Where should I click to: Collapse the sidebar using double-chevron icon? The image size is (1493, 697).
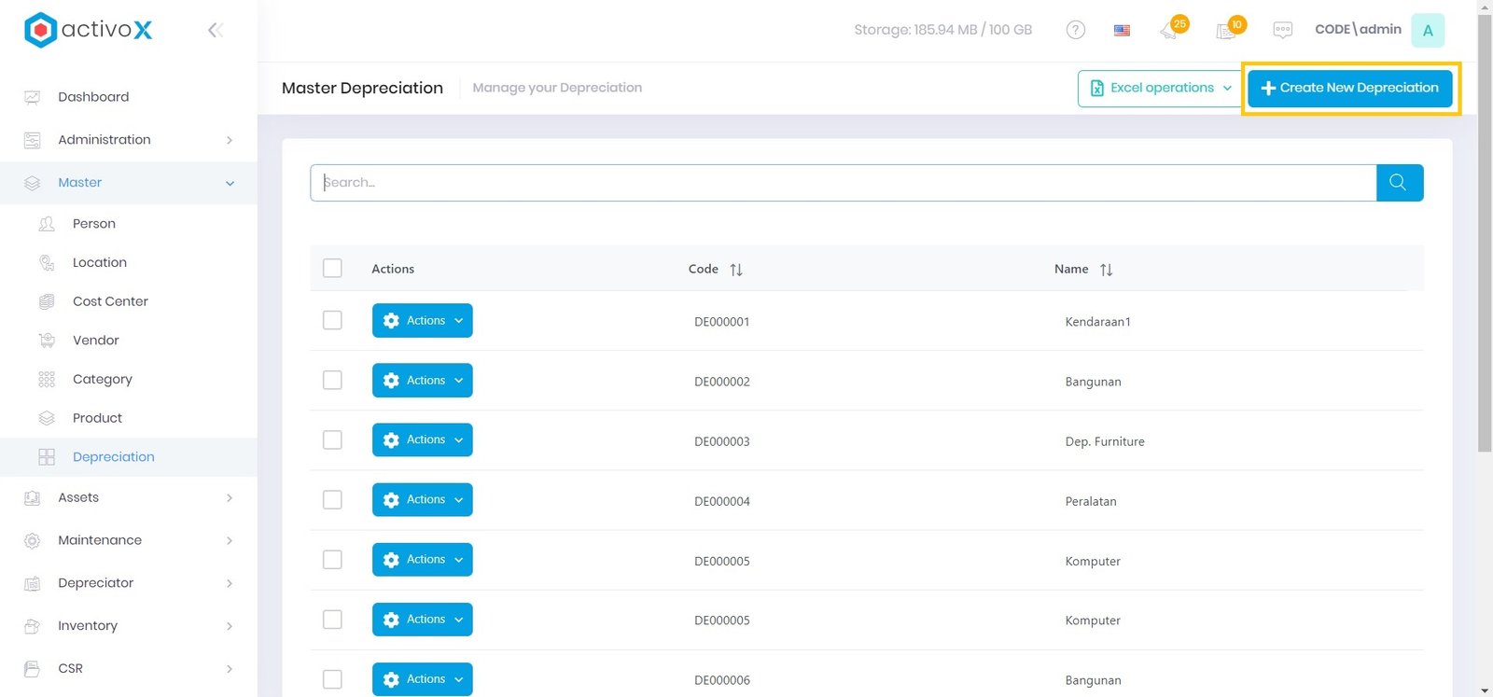215,30
